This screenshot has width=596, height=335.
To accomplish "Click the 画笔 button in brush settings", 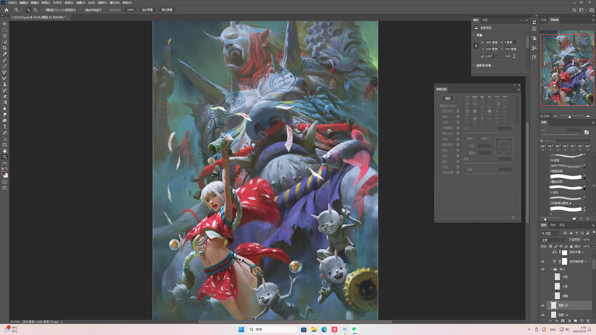I will pyautogui.click(x=448, y=98).
